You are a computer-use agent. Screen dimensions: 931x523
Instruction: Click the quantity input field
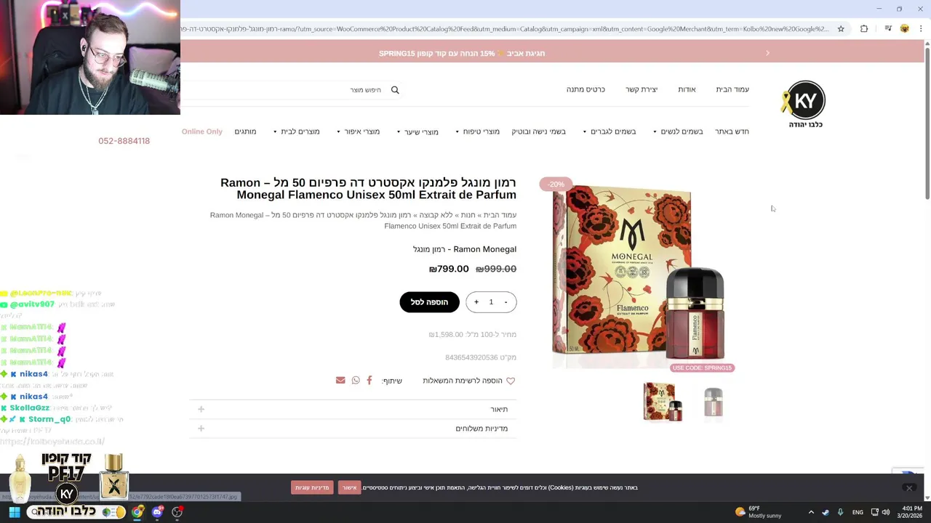click(491, 302)
